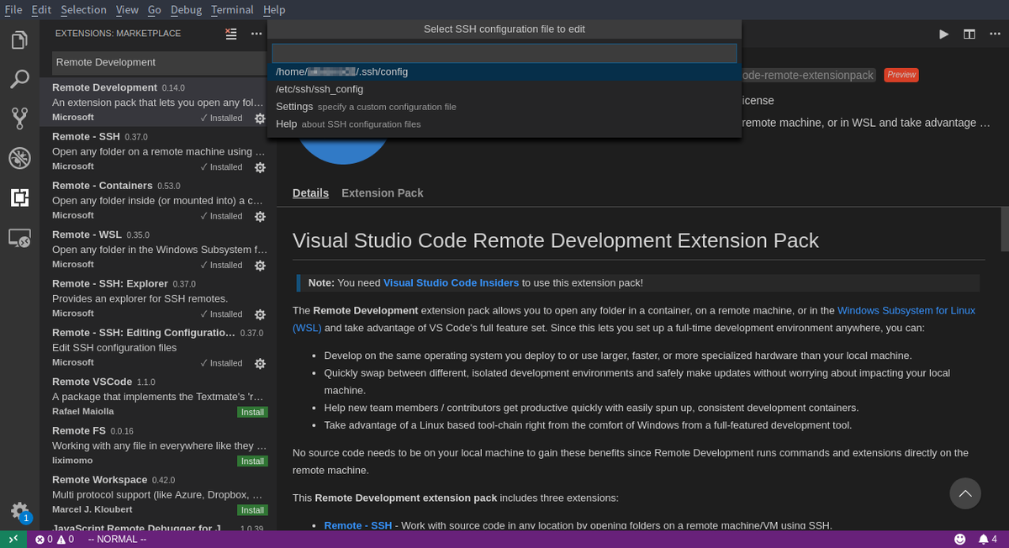1009x548 pixels.
Task: Split the editor using the layout icon
Action: [x=969, y=34]
